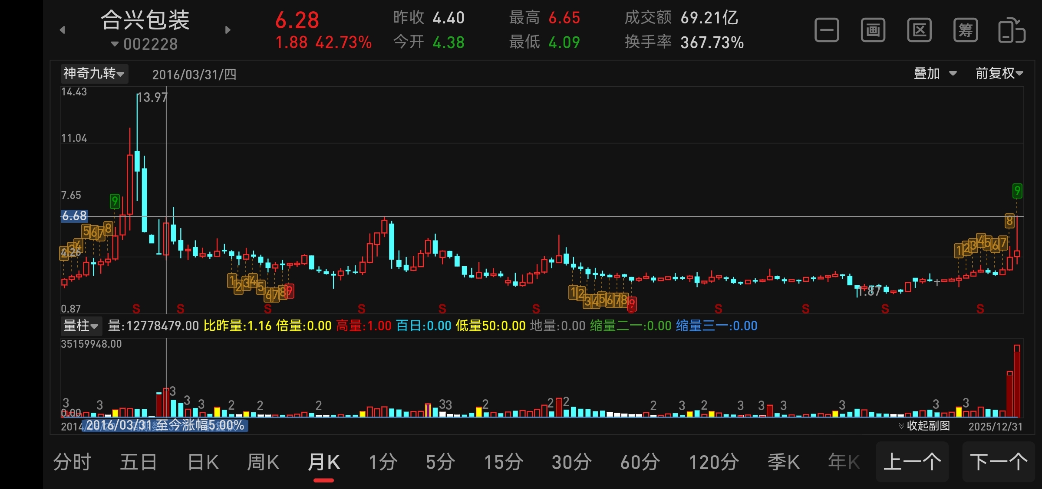
Task: Open the 前复权 adjustment dropdown
Action: [999, 73]
